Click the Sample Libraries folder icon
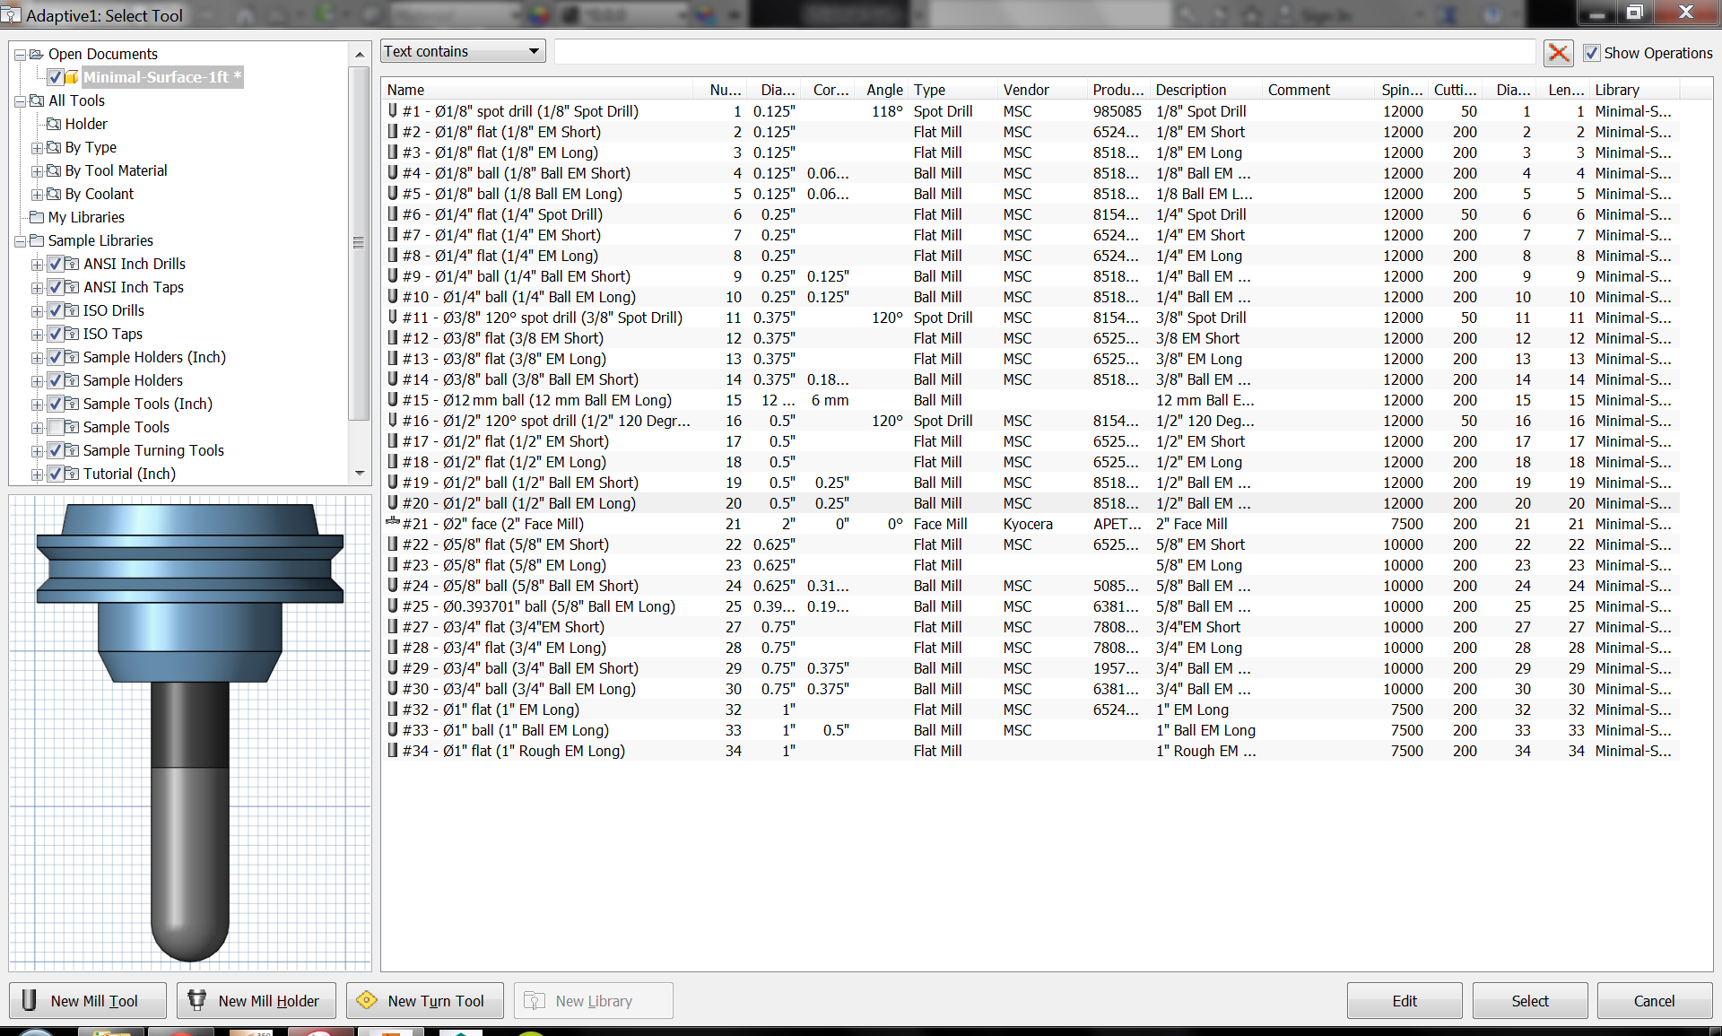The width and height of the screenshot is (1722, 1036). 37,240
